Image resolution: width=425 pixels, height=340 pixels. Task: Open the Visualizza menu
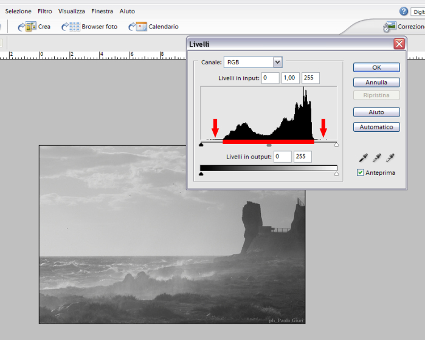point(72,12)
